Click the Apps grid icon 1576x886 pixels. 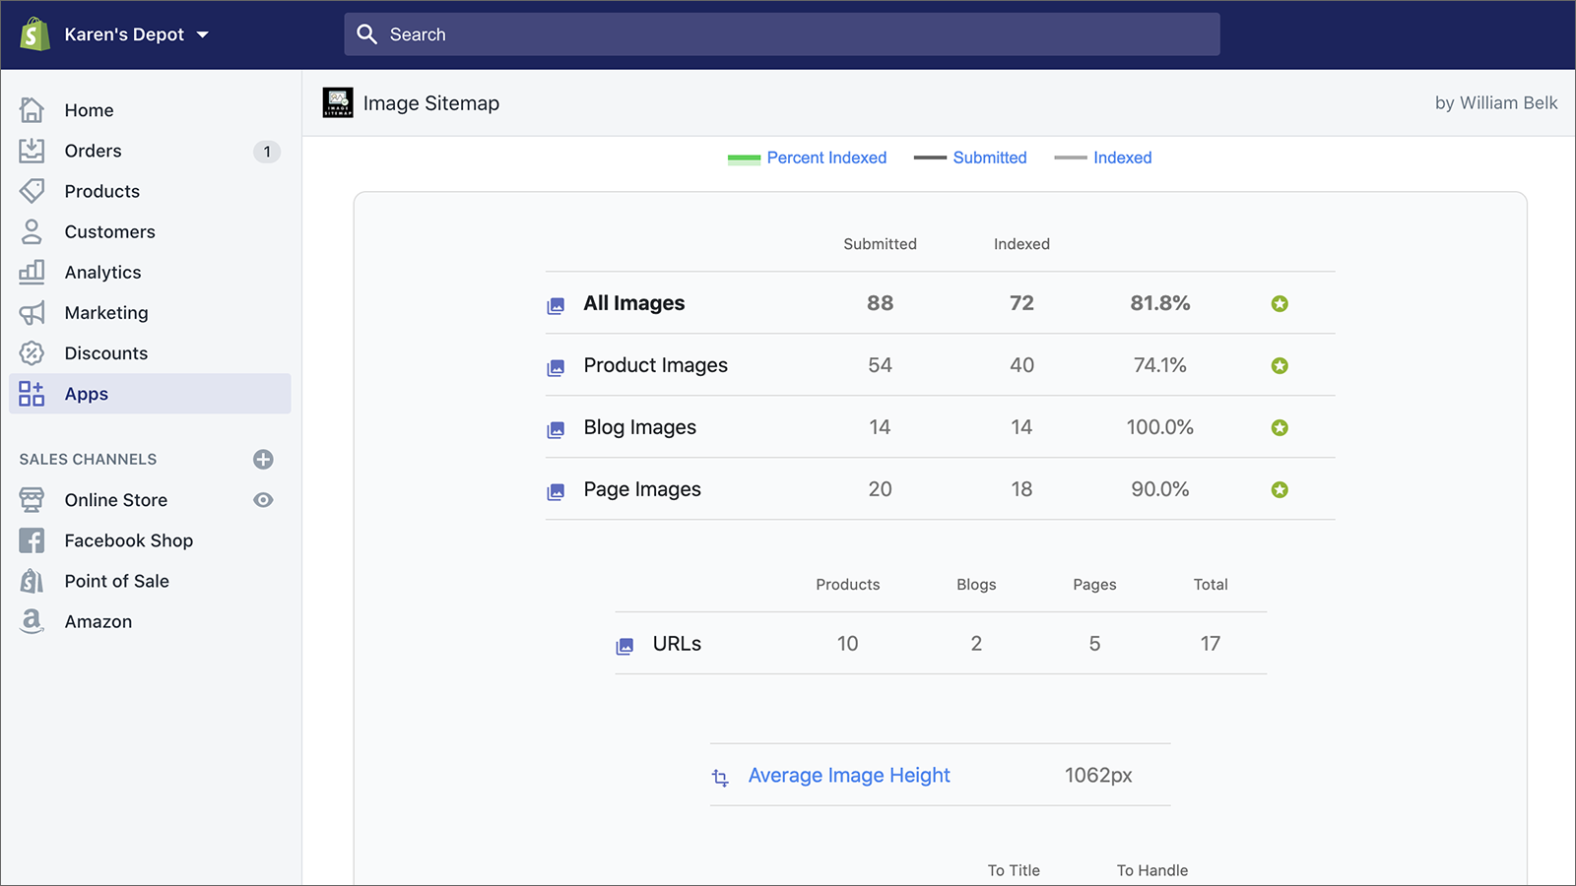point(32,394)
